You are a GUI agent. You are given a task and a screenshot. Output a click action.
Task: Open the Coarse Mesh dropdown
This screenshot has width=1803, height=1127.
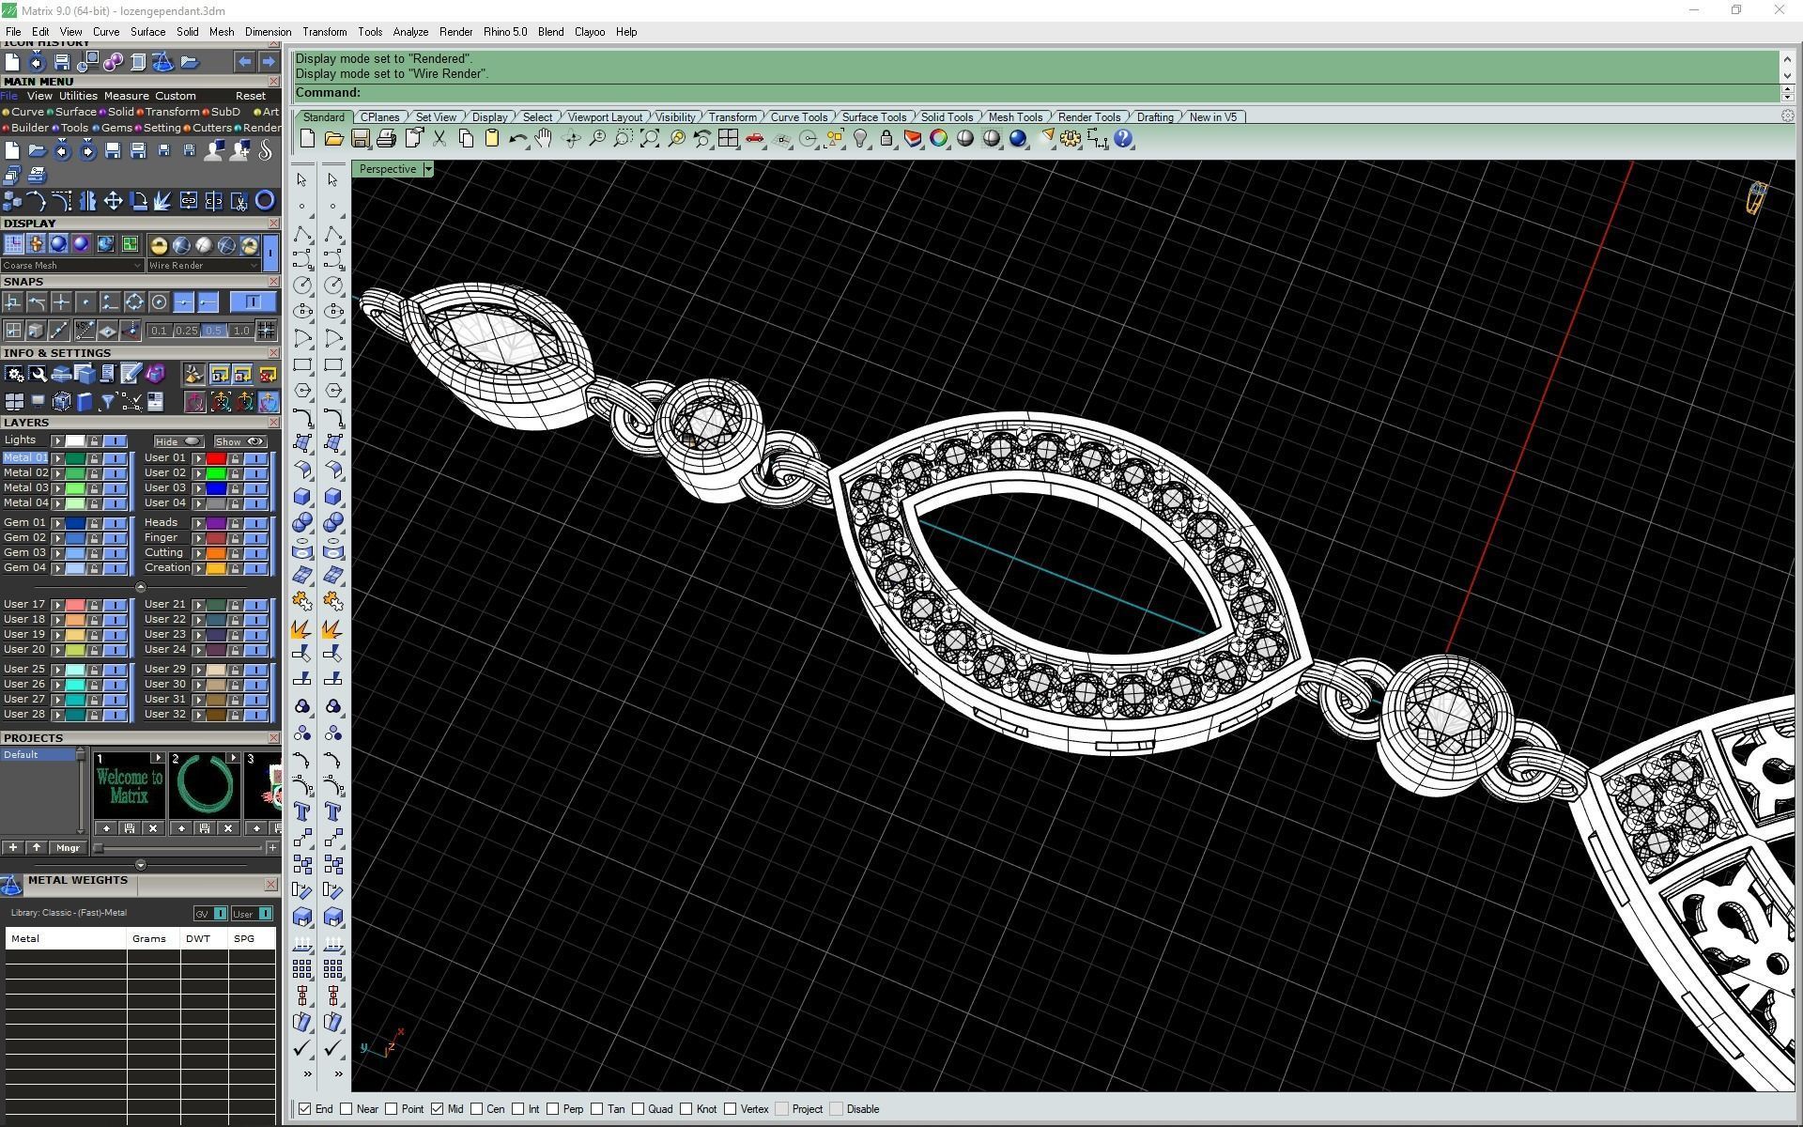72,266
